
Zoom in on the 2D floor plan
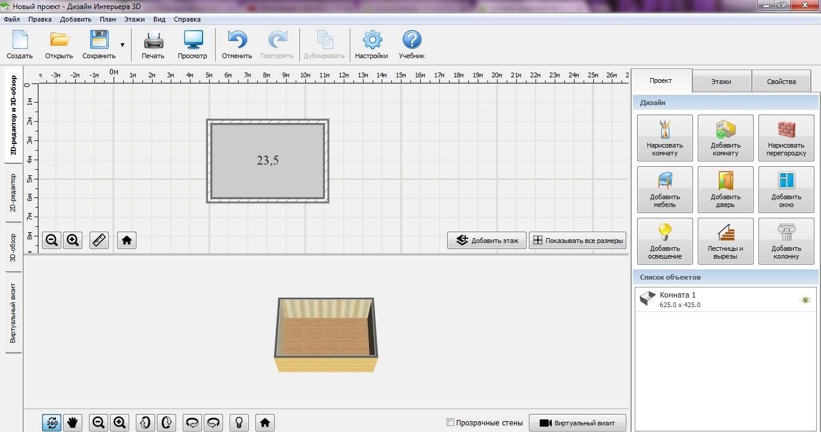click(73, 241)
